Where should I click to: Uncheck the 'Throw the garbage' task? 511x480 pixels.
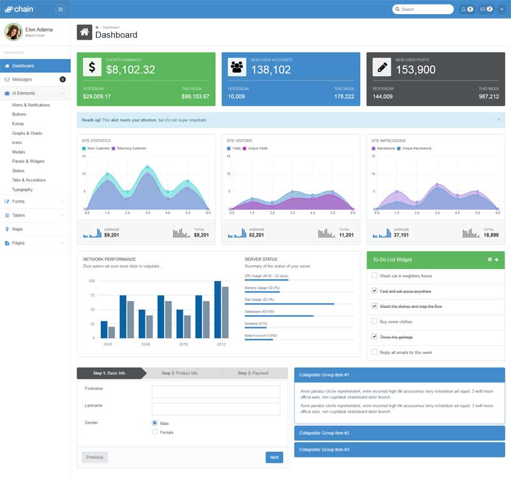pos(374,337)
